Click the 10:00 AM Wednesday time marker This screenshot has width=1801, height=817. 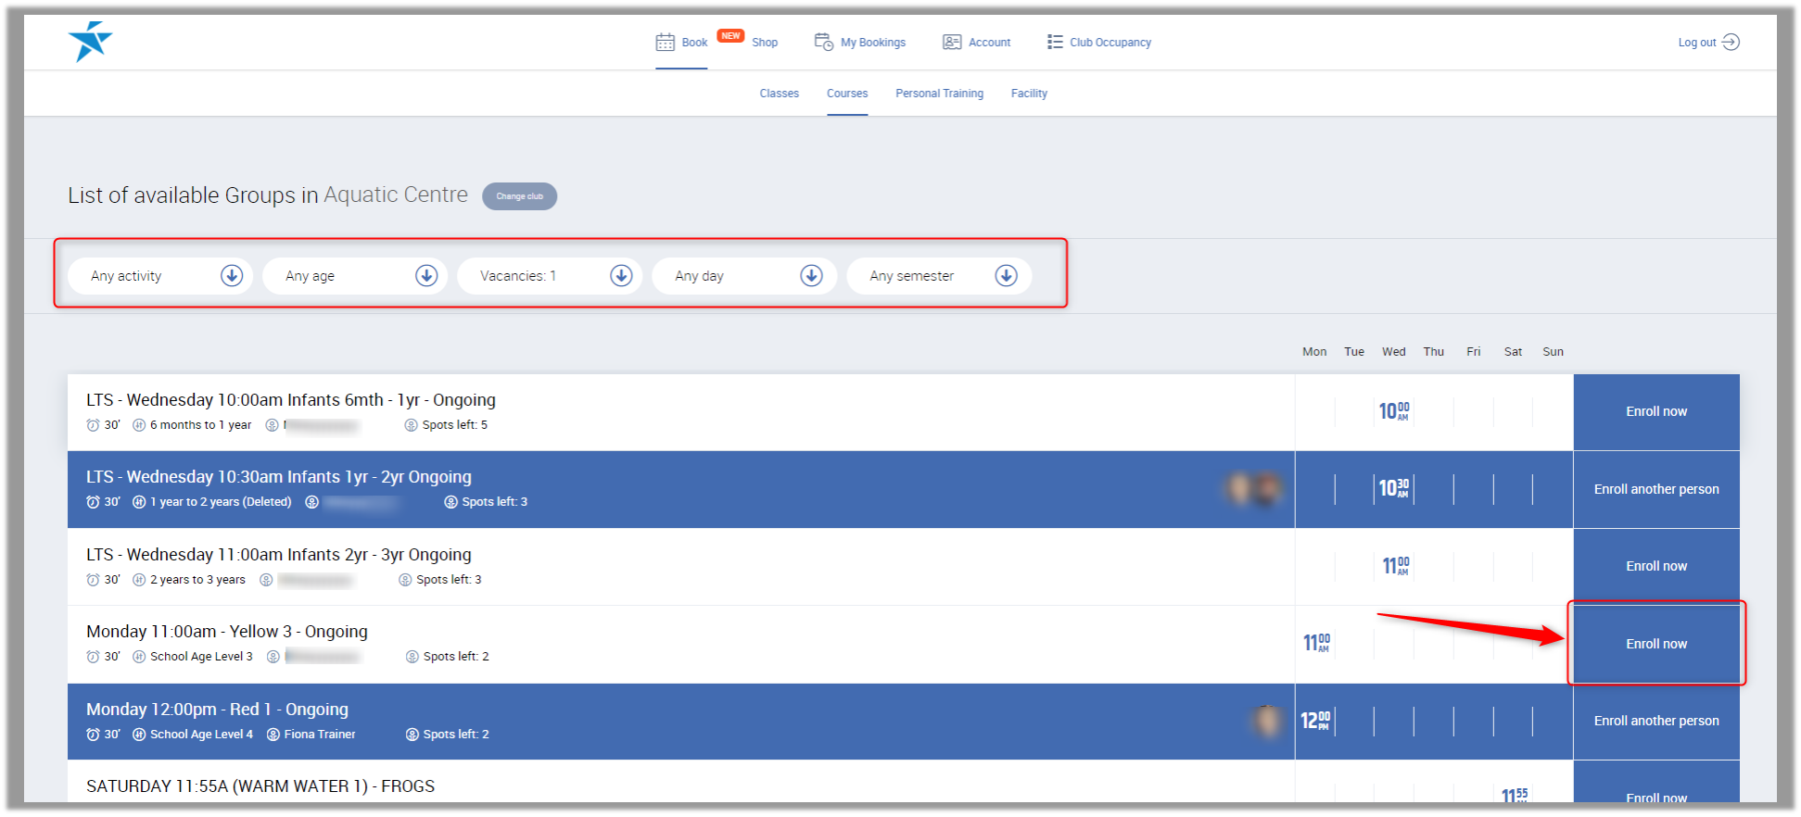coord(1393,411)
